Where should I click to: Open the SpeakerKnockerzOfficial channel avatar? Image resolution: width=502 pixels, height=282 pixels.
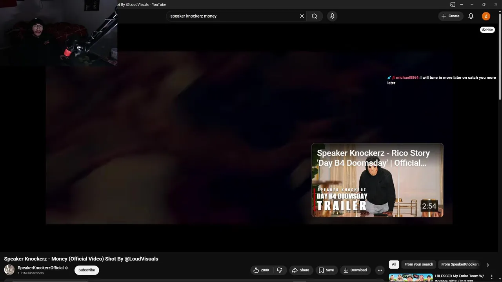[9, 269]
